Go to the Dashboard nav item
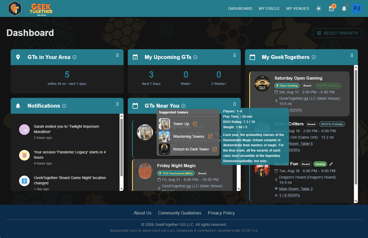 pos(240,8)
